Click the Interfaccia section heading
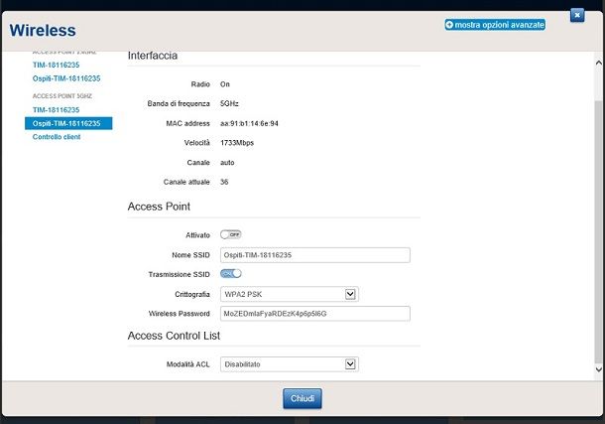The height and width of the screenshot is (424, 605). click(x=153, y=56)
